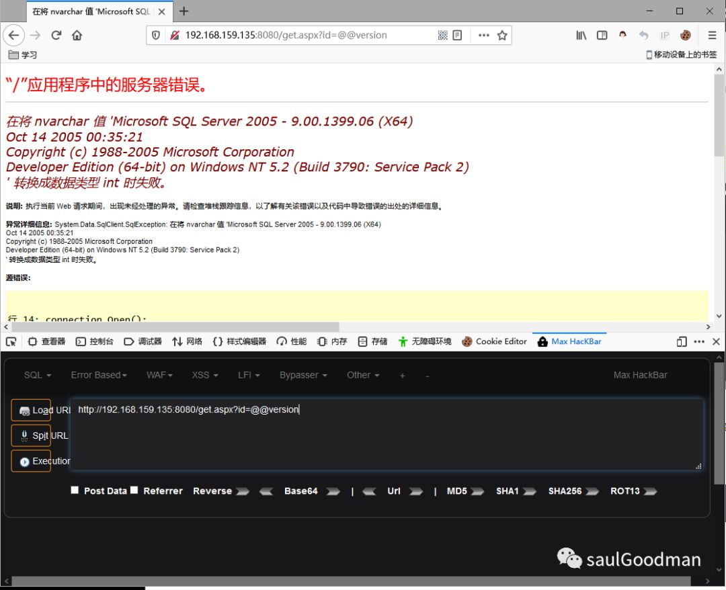Click the Split URL button
Viewport: 726px width, 590px height.
[x=31, y=435]
